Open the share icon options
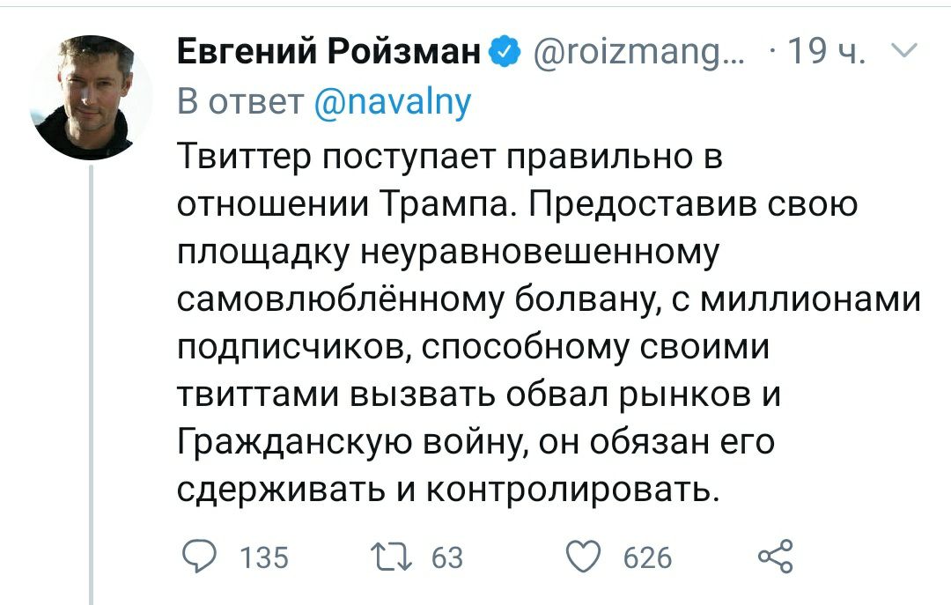 [775, 557]
